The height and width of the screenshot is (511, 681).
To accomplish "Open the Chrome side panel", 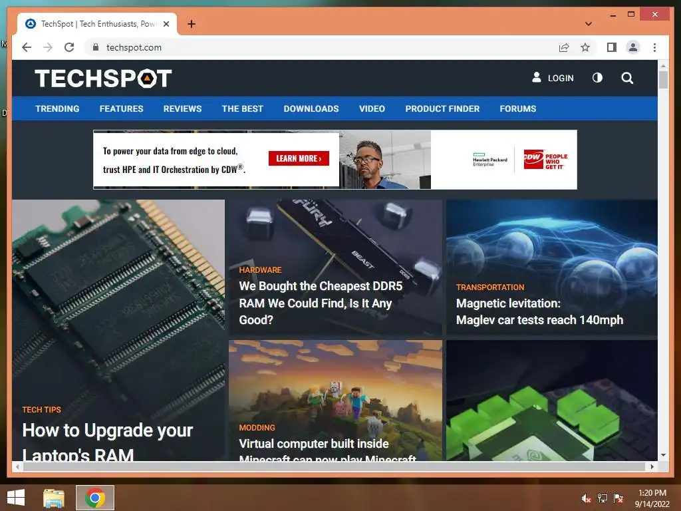I will pos(612,47).
